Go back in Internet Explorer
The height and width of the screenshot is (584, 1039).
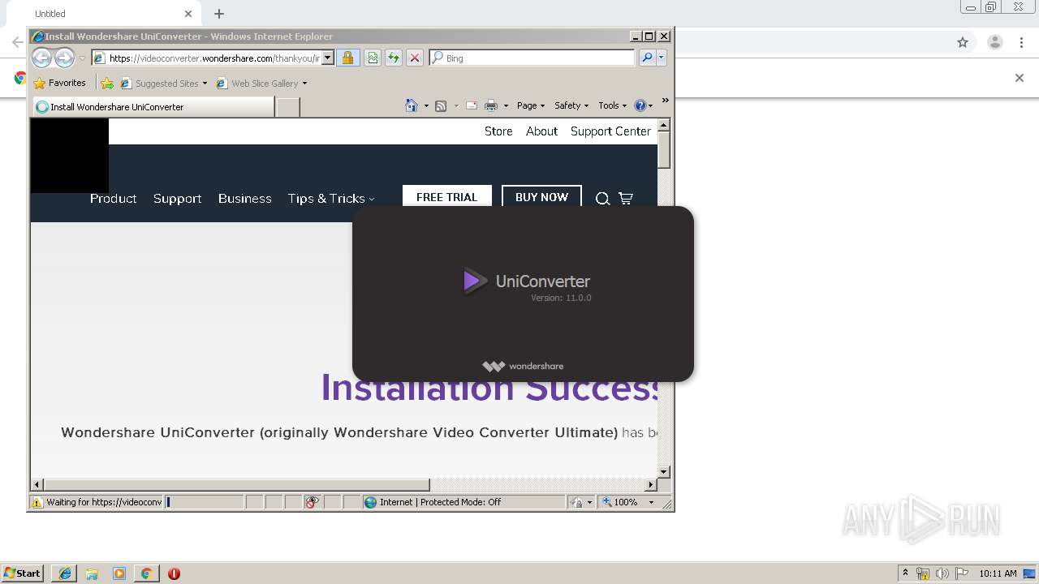pyautogui.click(x=42, y=58)
